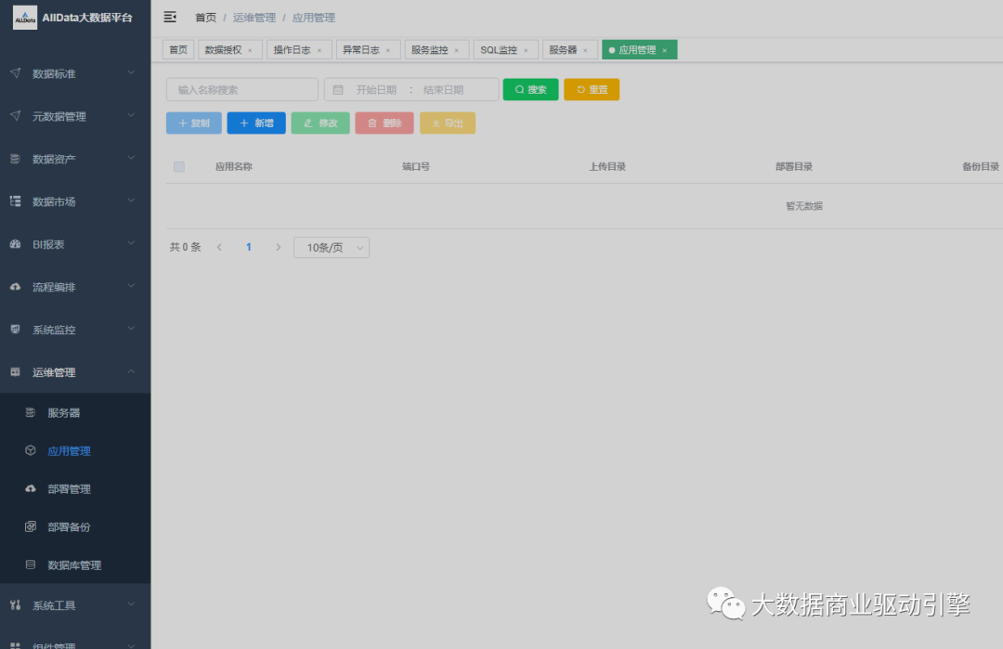Select the 元数据管理 sidebar icon
This screenshot has height=649, width=1003.
(17, 116)
